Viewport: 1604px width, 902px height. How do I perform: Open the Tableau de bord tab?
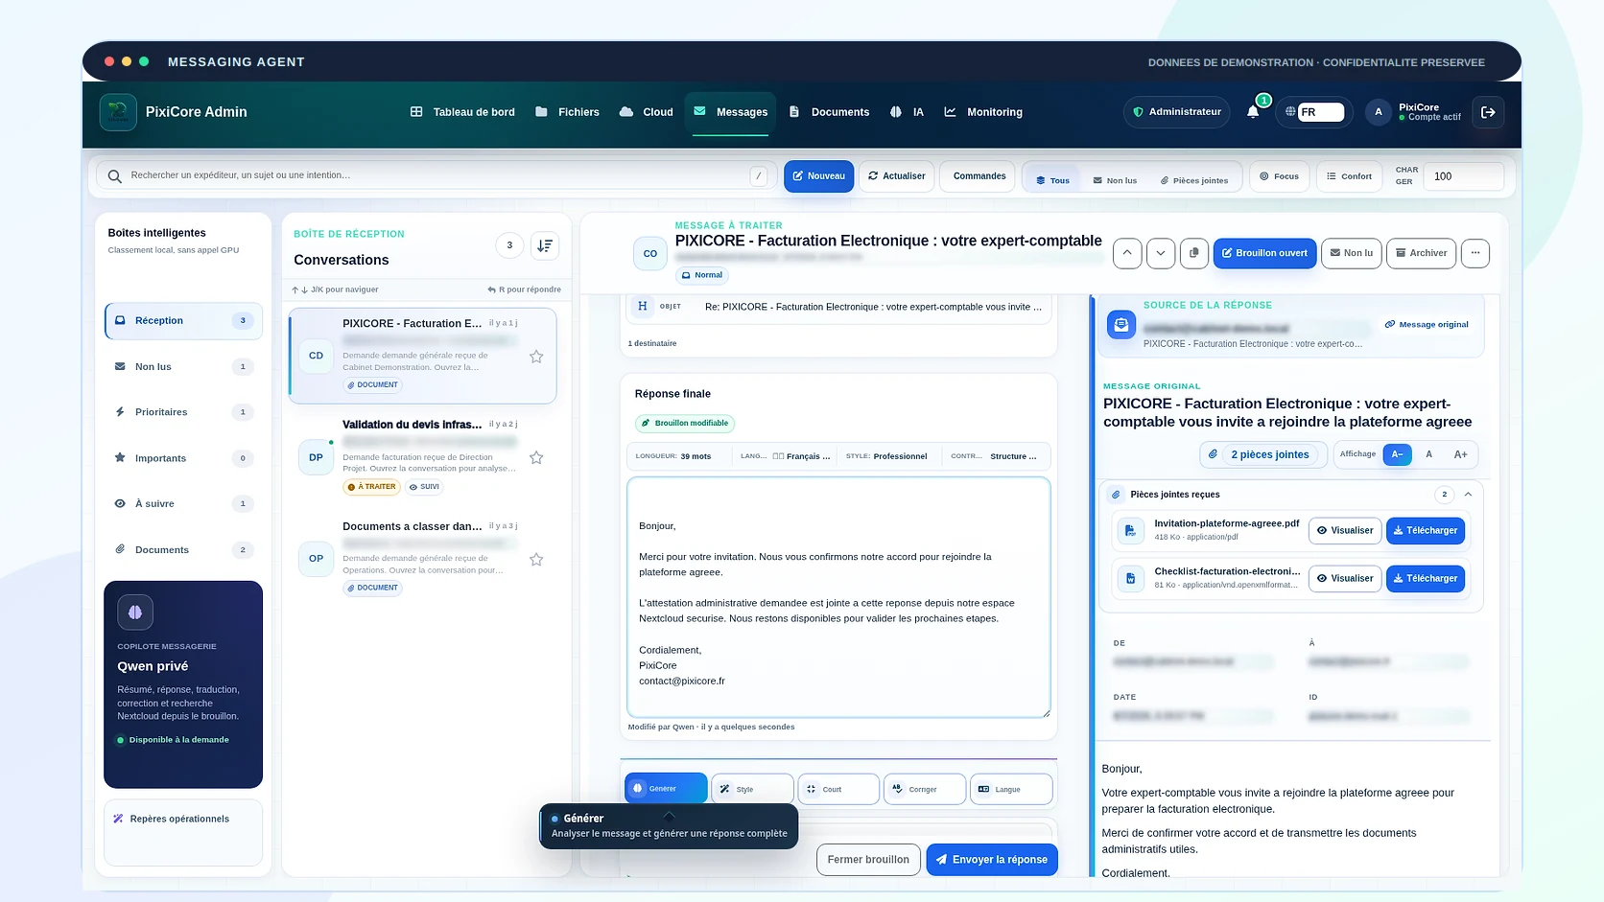click(x=462, y=112)
